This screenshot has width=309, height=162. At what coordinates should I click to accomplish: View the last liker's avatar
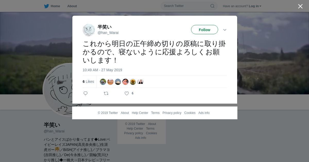140,82
